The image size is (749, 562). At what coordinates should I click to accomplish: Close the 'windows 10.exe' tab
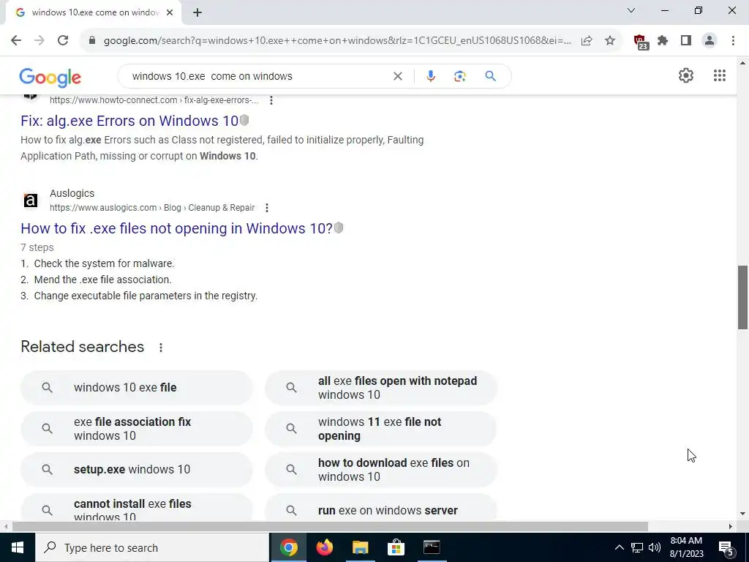(170, 12)
